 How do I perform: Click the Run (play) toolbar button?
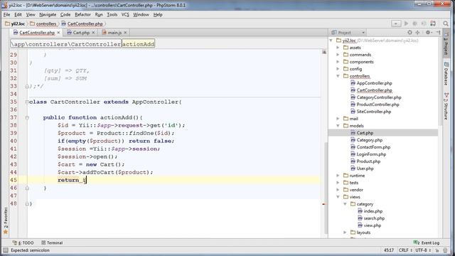[406, 23]
